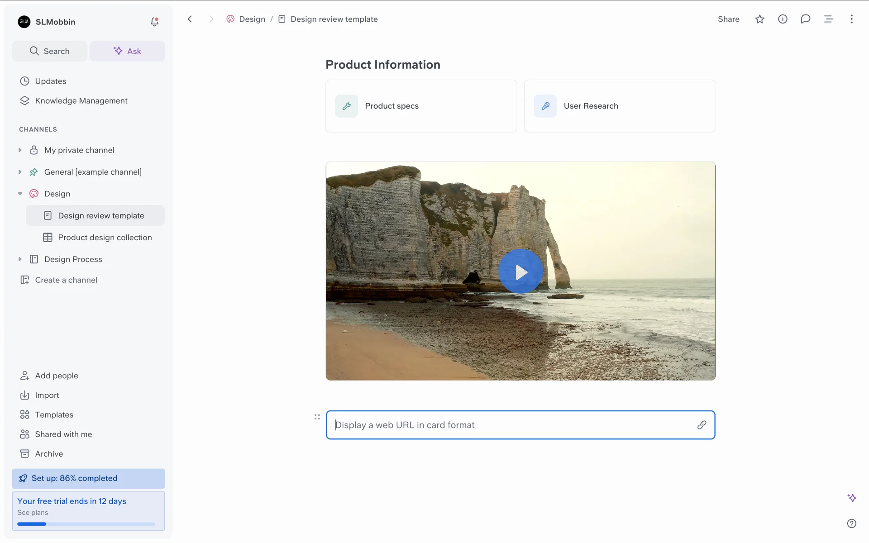This screenshot has height=543, width=869.
Task: Grab the block drag handle dots
Action: point(317,417)
